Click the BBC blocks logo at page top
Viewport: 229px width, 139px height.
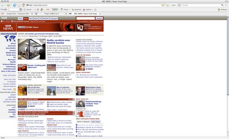[x=4, y=18]
